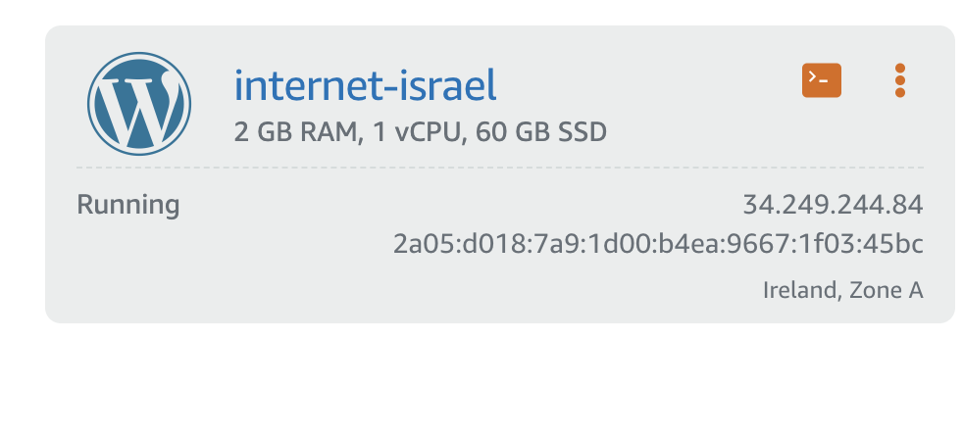Click the middle dot of the vertical ellipsis

coord(899,80)
